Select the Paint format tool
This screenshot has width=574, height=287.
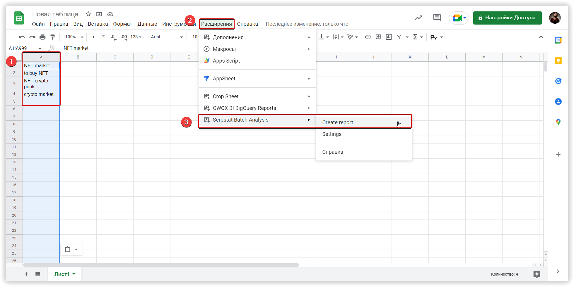pyautogui.click(x=53, y=37)
